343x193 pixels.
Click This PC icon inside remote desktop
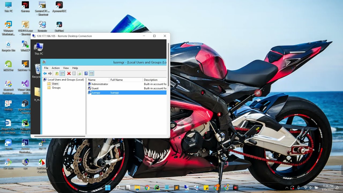point(39,49)
